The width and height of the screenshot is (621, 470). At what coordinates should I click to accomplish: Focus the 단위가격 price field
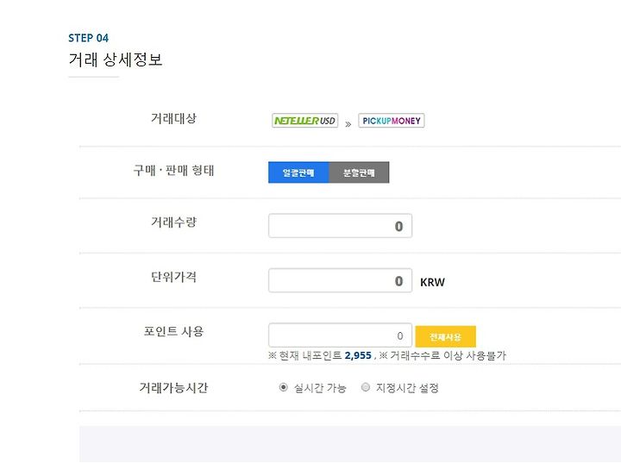click(x=340, y=280)
